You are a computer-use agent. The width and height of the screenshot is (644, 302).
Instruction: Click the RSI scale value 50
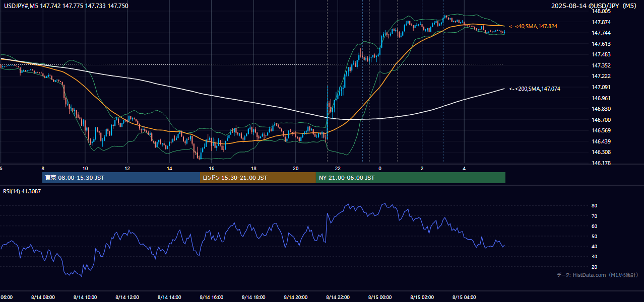point(595,236)
